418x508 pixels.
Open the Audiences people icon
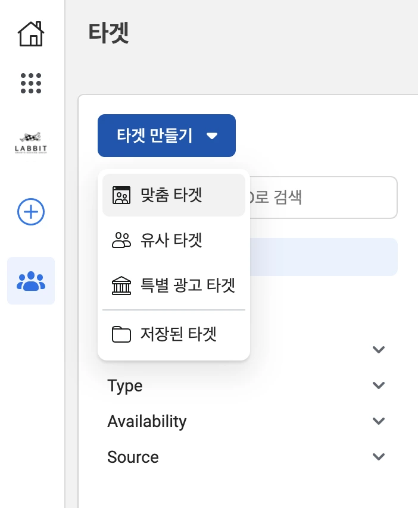pos(31,281)
